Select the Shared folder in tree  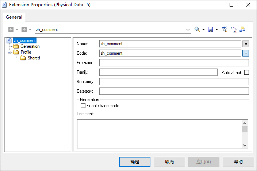(34, 58)
